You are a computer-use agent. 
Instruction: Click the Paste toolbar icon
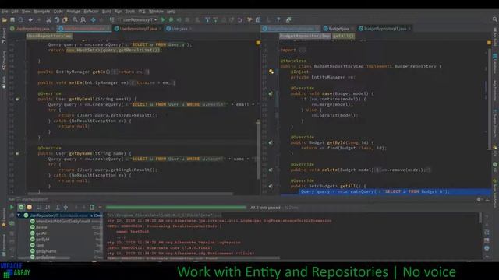pyautogui.click(x=65, y=19)
